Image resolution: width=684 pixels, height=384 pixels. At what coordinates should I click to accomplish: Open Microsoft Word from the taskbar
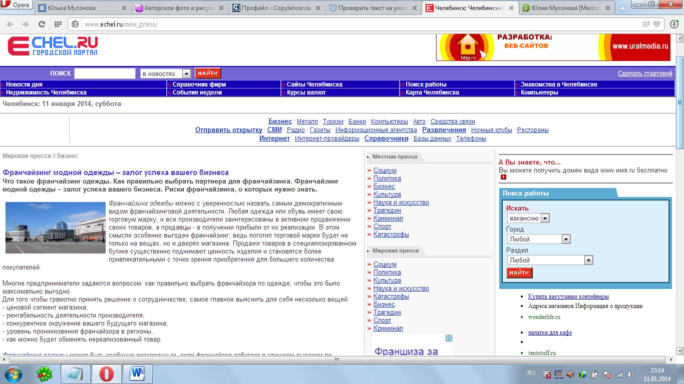click(x=137, y=373)
